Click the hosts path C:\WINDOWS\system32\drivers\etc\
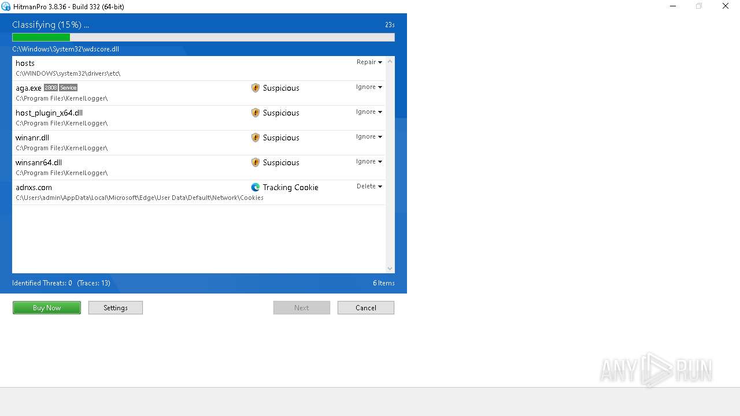Image resolution: width=740 pixels, height=416 pixels. pos(68,73)
